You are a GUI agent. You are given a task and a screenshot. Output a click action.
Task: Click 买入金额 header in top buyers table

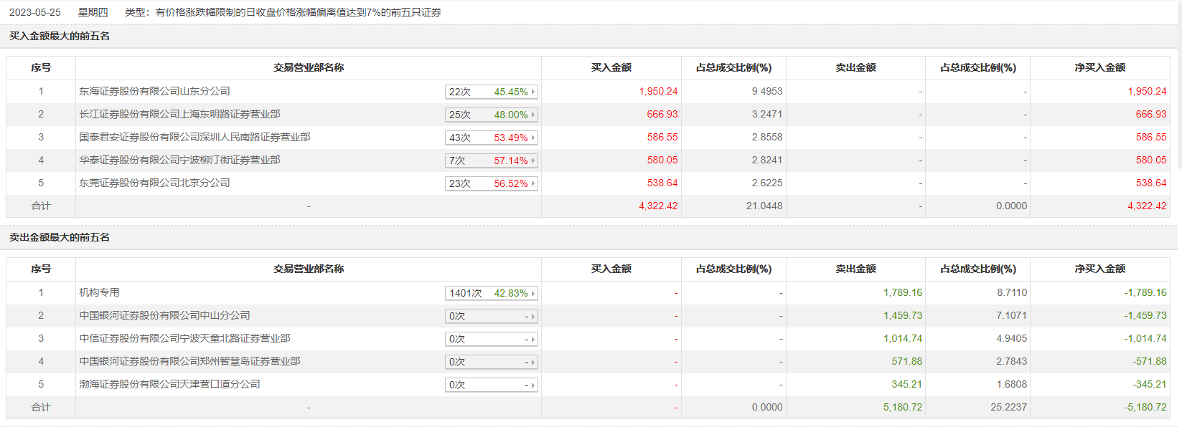pyautogui.click(x=611, y=67)
